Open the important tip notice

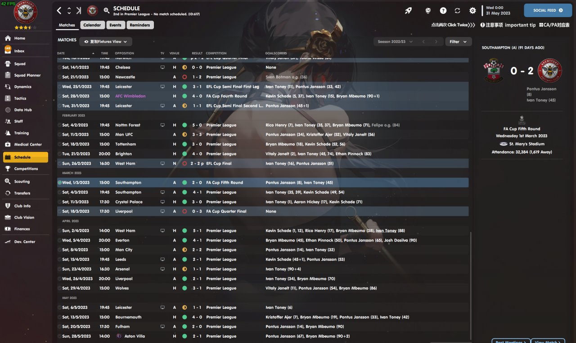click(508, 25)
